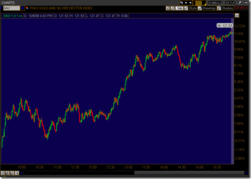Click the 'XAU 1 d 1 m' label

(x=12, y=16)
